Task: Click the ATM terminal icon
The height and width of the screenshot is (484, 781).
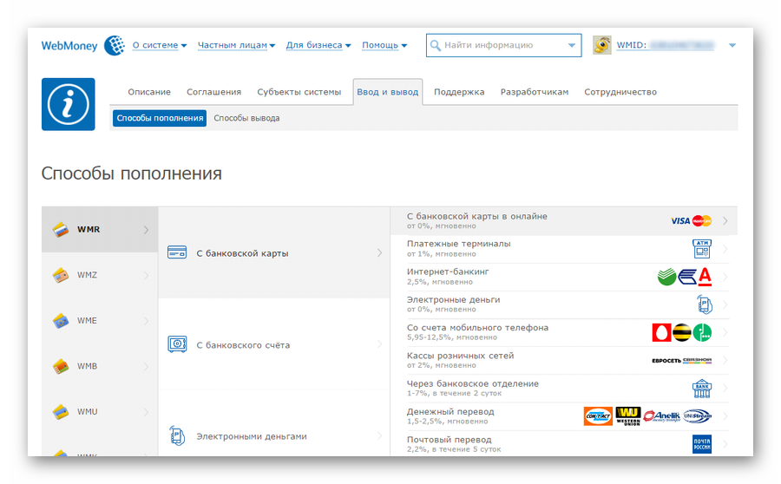Action: coord(702,248)
